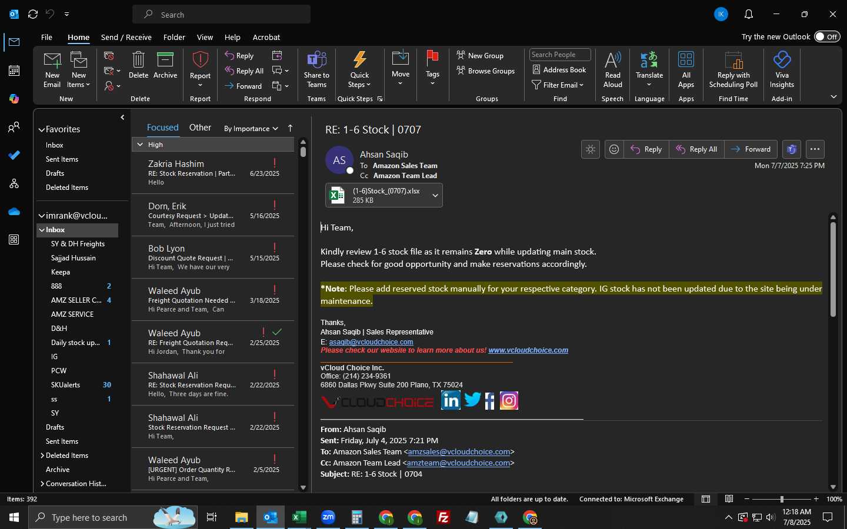Click New Group in ribbon
Screen dimensions: 847x529
[x=480, y=55]
